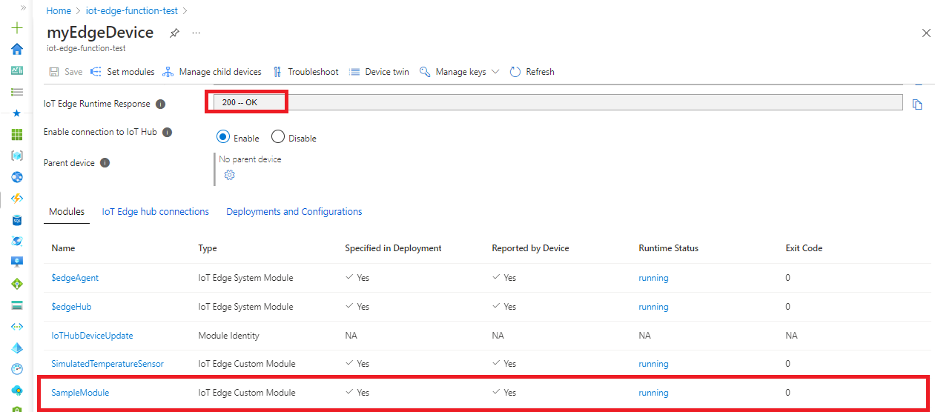Image resolution: width=935 pixels, height=412 pixels.
Task: Click info icon next to Parent device
Action: pyautogui.click(x=105, y=163)
